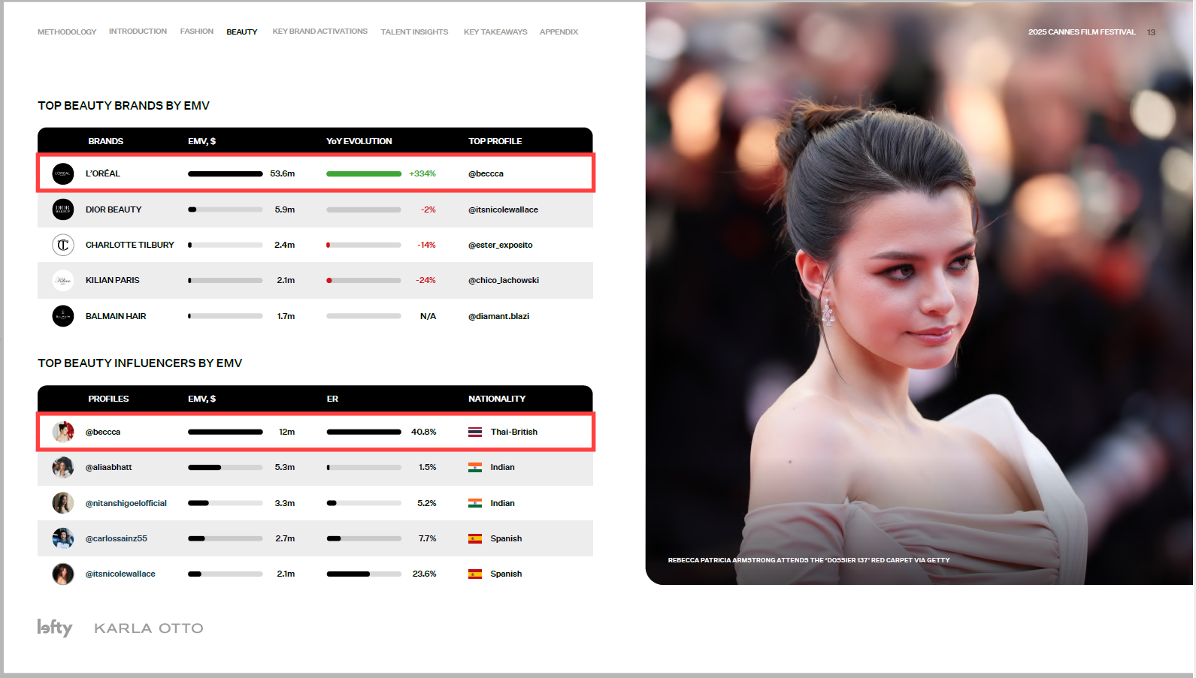Click the Indian flag in @aliaabhatt row
The height and width of the screenshot is (678, 1196).
click(x=475, y=467)
